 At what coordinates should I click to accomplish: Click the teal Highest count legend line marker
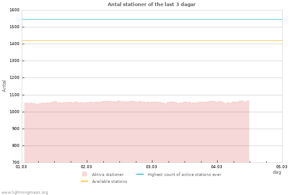[140, 174]
